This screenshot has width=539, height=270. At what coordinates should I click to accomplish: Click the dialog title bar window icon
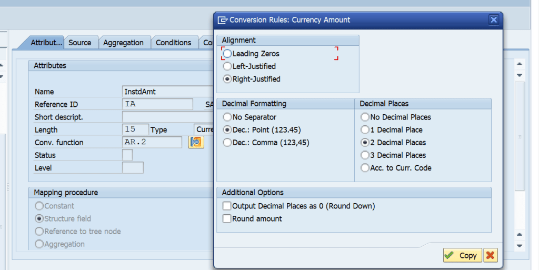pos(223,20)
